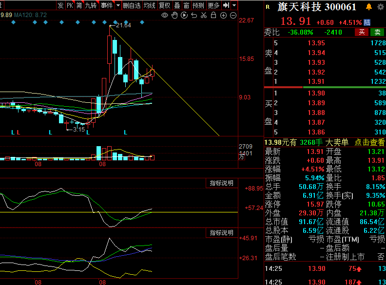Open the 事件 events button
Viewport: 386px width, 285px height.
click(107, 5)
